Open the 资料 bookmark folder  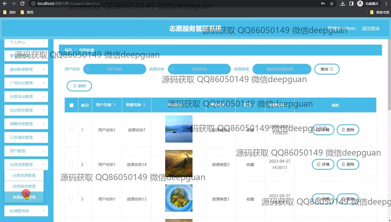[10, 12]
